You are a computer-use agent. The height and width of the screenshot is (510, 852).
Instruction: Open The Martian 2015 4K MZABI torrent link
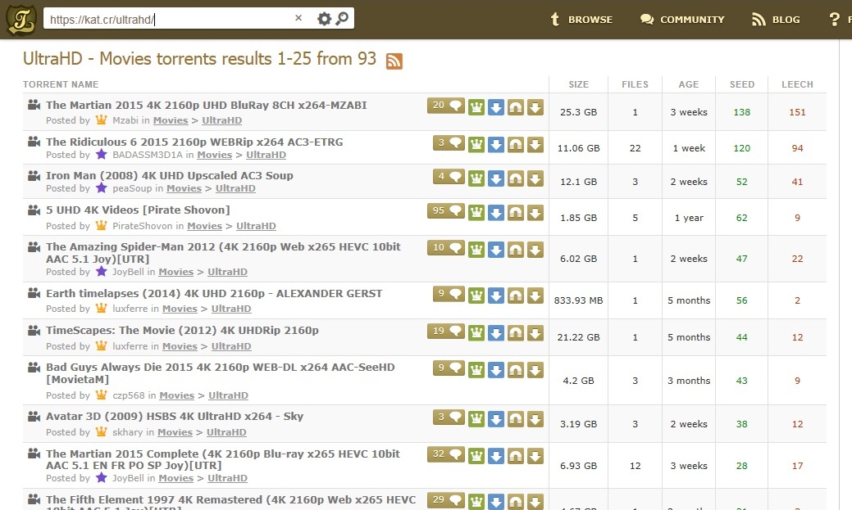[207, 105]
